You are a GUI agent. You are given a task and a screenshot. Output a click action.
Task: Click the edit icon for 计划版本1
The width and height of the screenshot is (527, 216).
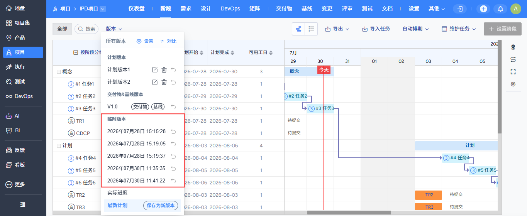tap(155, 70)
